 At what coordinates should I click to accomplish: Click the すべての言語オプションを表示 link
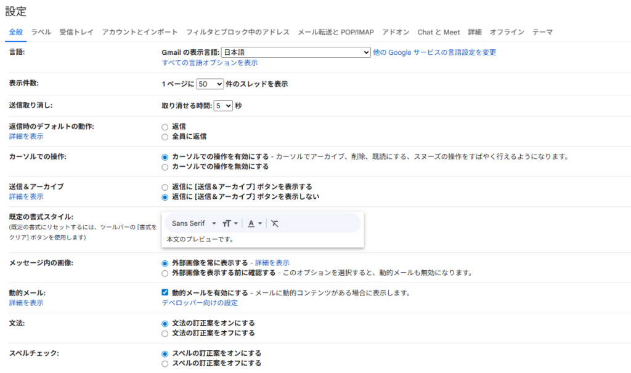pos(210,63)
